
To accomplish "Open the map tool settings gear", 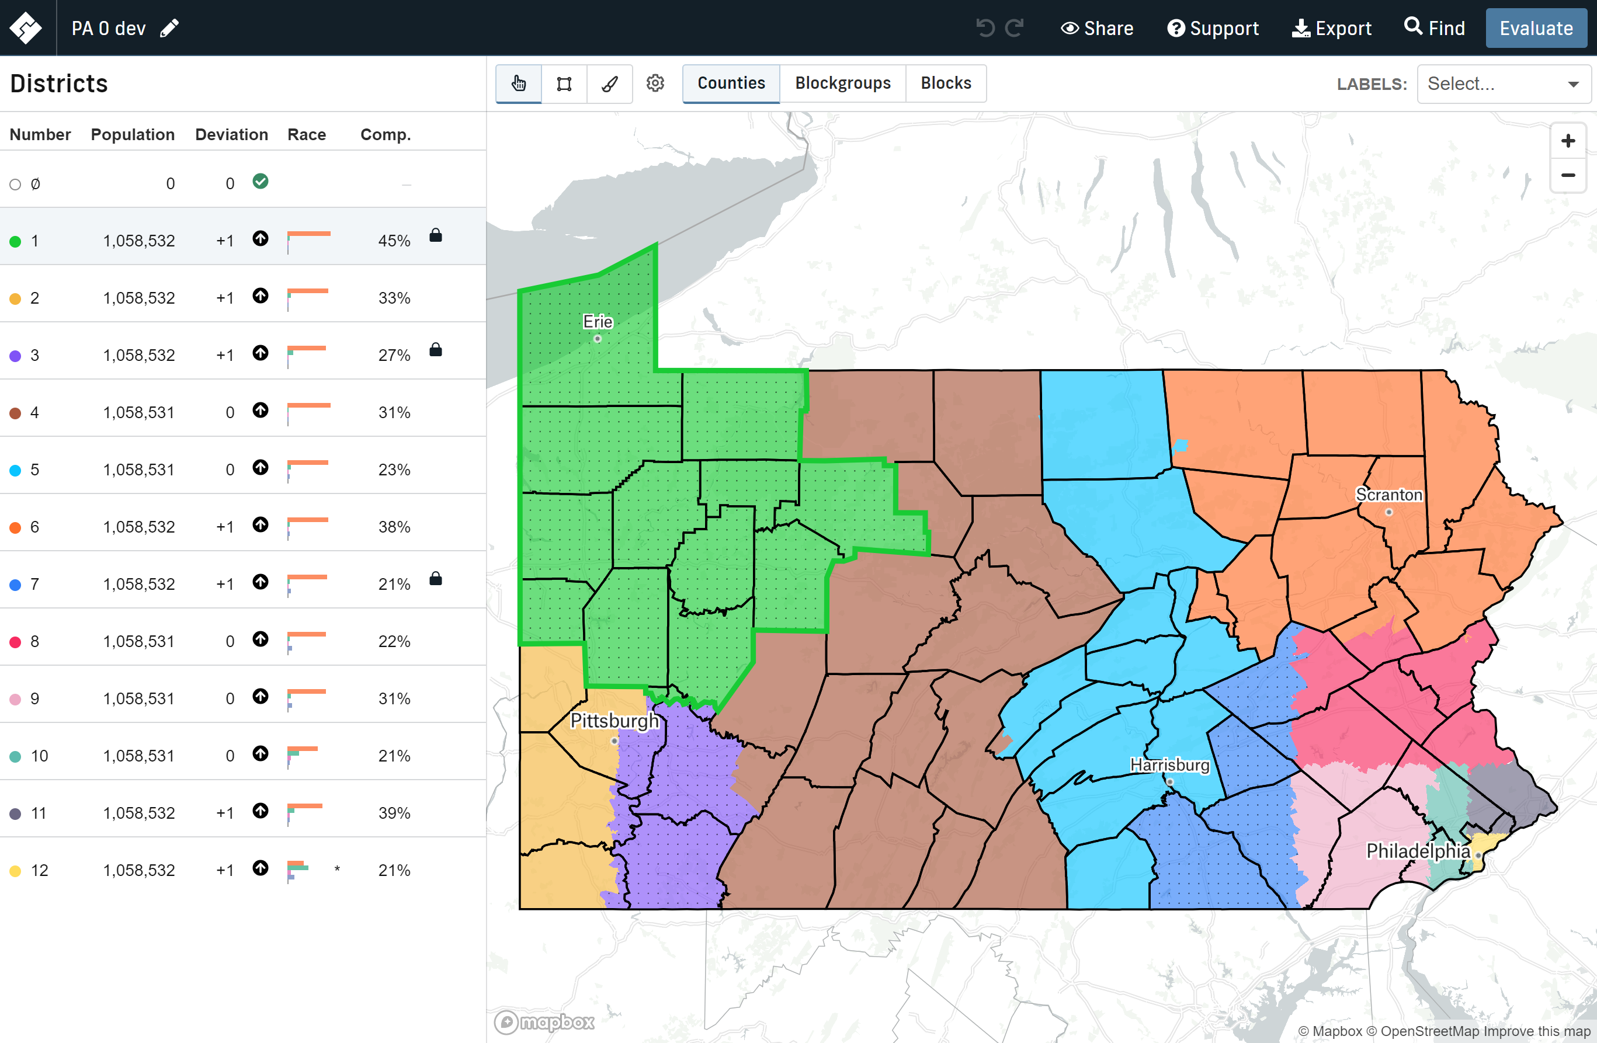I will 655,83.
